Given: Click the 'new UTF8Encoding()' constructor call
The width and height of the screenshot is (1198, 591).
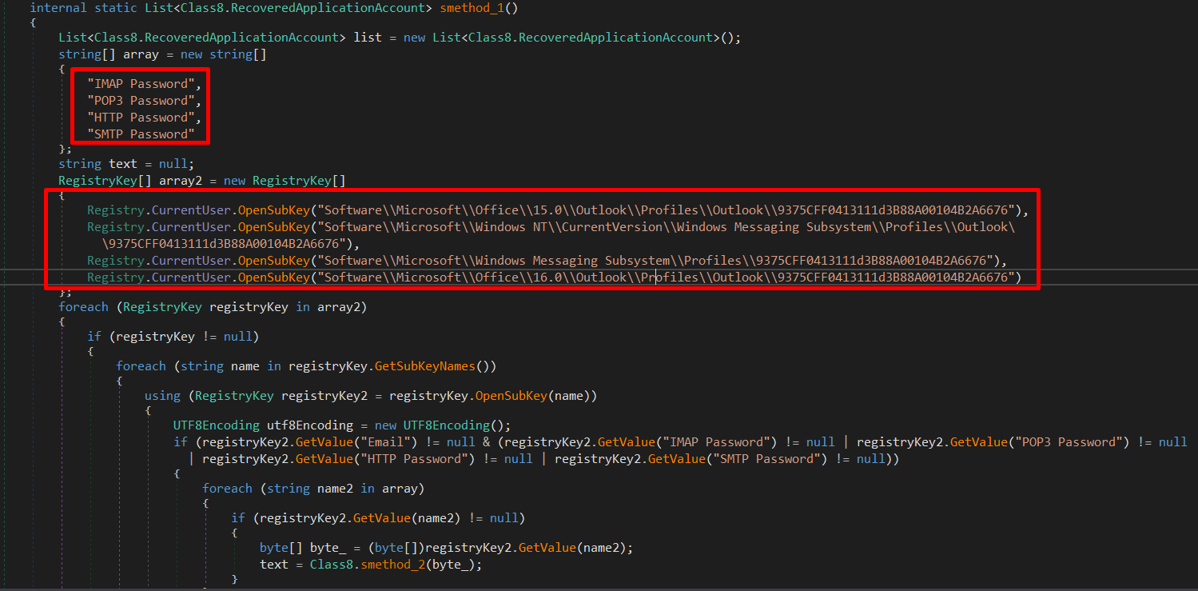Looking at the screenshot, I should (x=440, y=425).
